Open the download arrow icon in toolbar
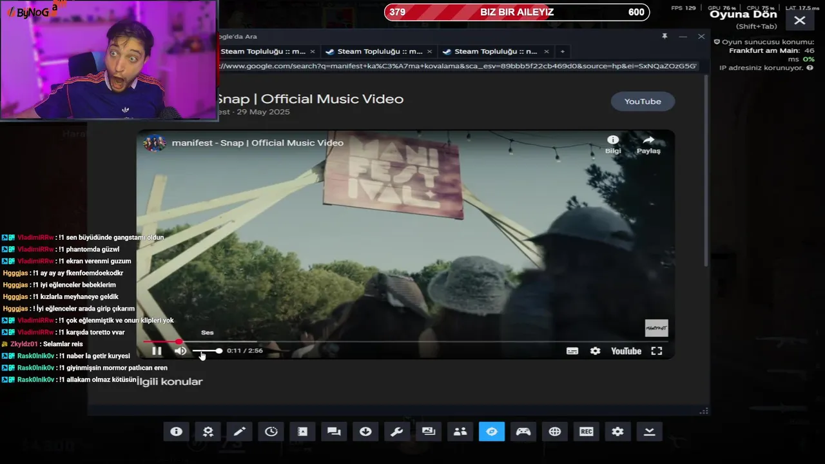The width and height of the screenshot is (825, 464). click(x=365, y=432)
